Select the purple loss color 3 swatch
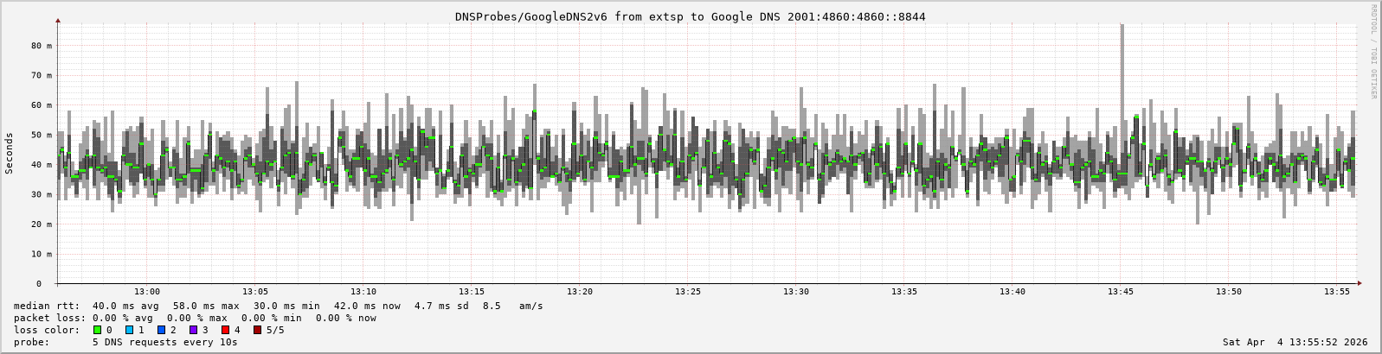This screenshot has width=1382, height=354. tap(193, 330)
